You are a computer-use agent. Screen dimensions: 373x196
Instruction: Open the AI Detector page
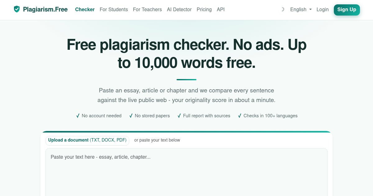[179, 9]
